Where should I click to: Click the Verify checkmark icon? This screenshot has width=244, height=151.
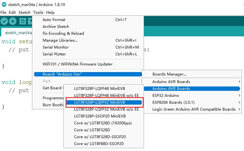(x=4, y=21)
